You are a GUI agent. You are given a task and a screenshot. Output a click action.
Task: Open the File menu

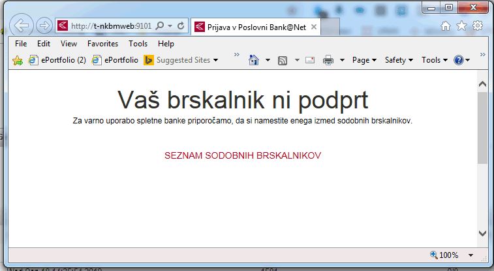click(x=21, y=44)
